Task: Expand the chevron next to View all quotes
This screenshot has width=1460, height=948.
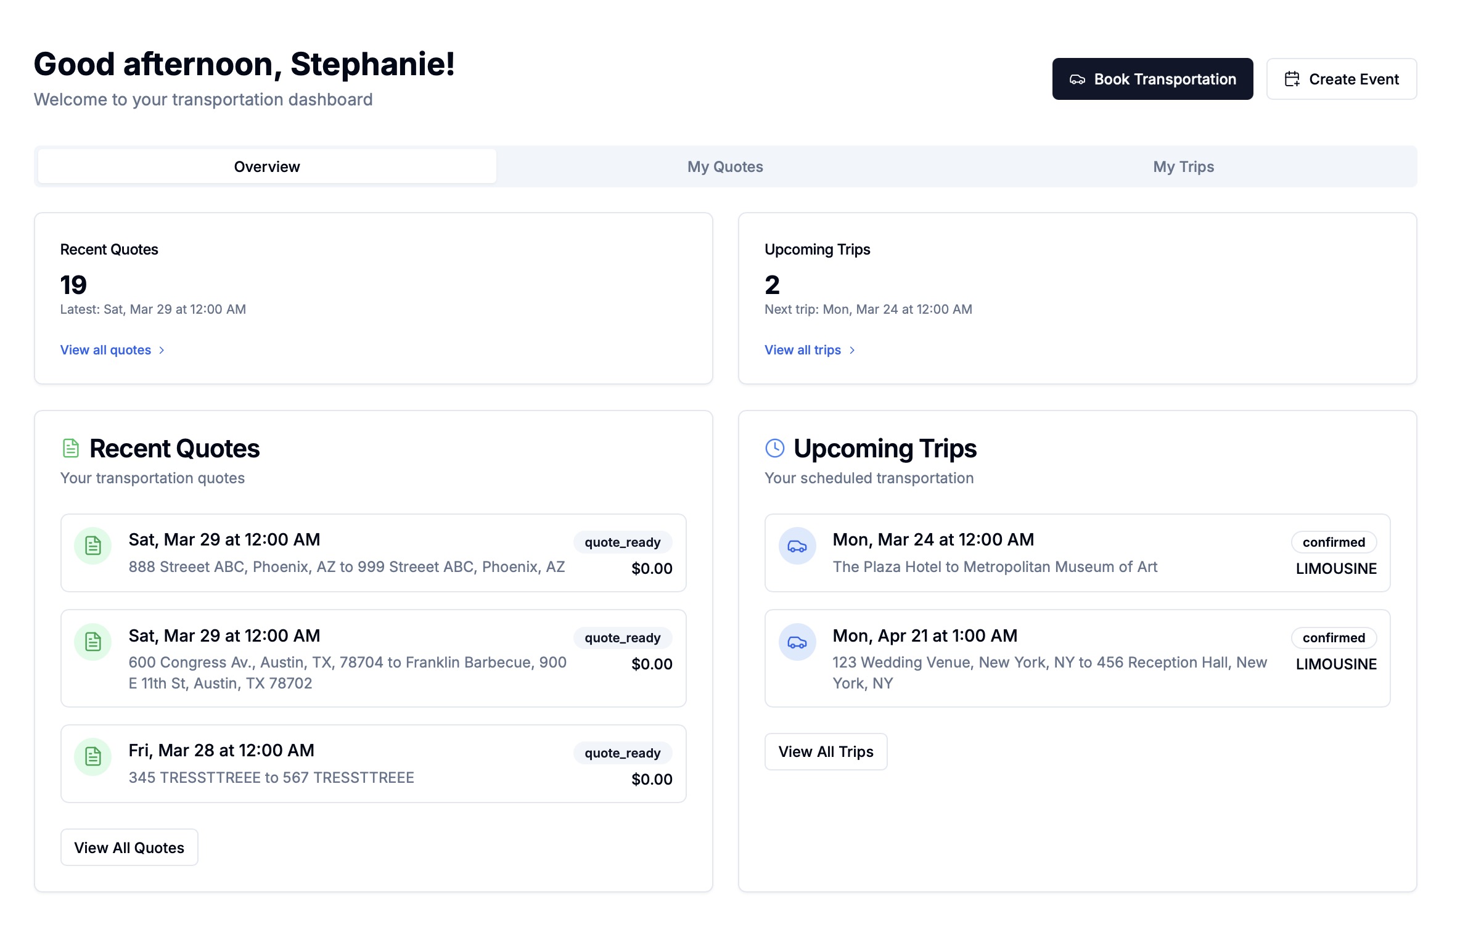Action: click(162, 349)
